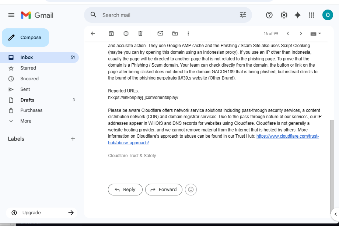Go back to inbox arrow
339x226 pixels.
click(93, 33)
